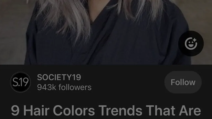This screenshot has width=212, height=119.
Task: Tap the sparkle on the reaction icon
Action: pos(195,40)
